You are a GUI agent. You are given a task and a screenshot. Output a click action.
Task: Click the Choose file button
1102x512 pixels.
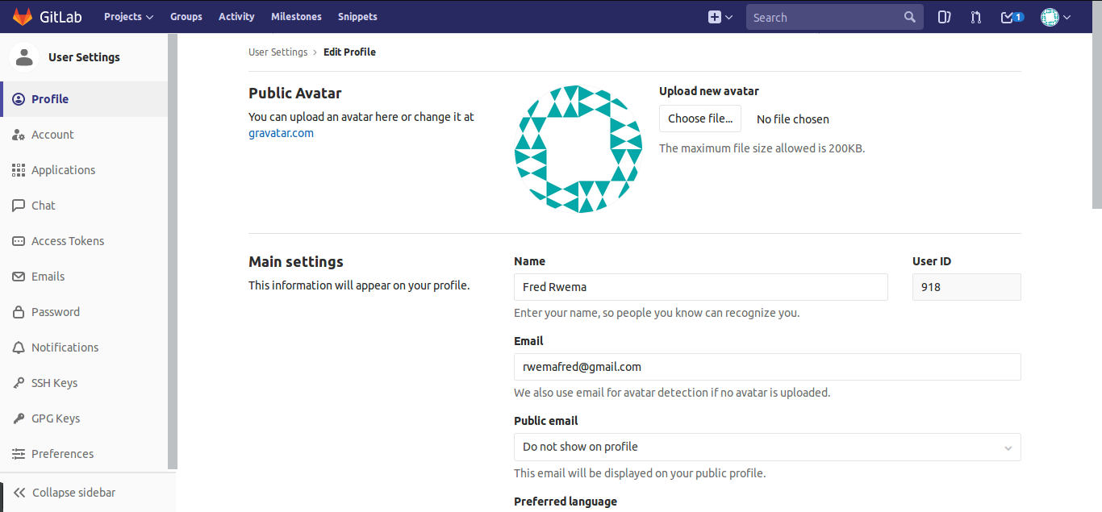point(699,119)
